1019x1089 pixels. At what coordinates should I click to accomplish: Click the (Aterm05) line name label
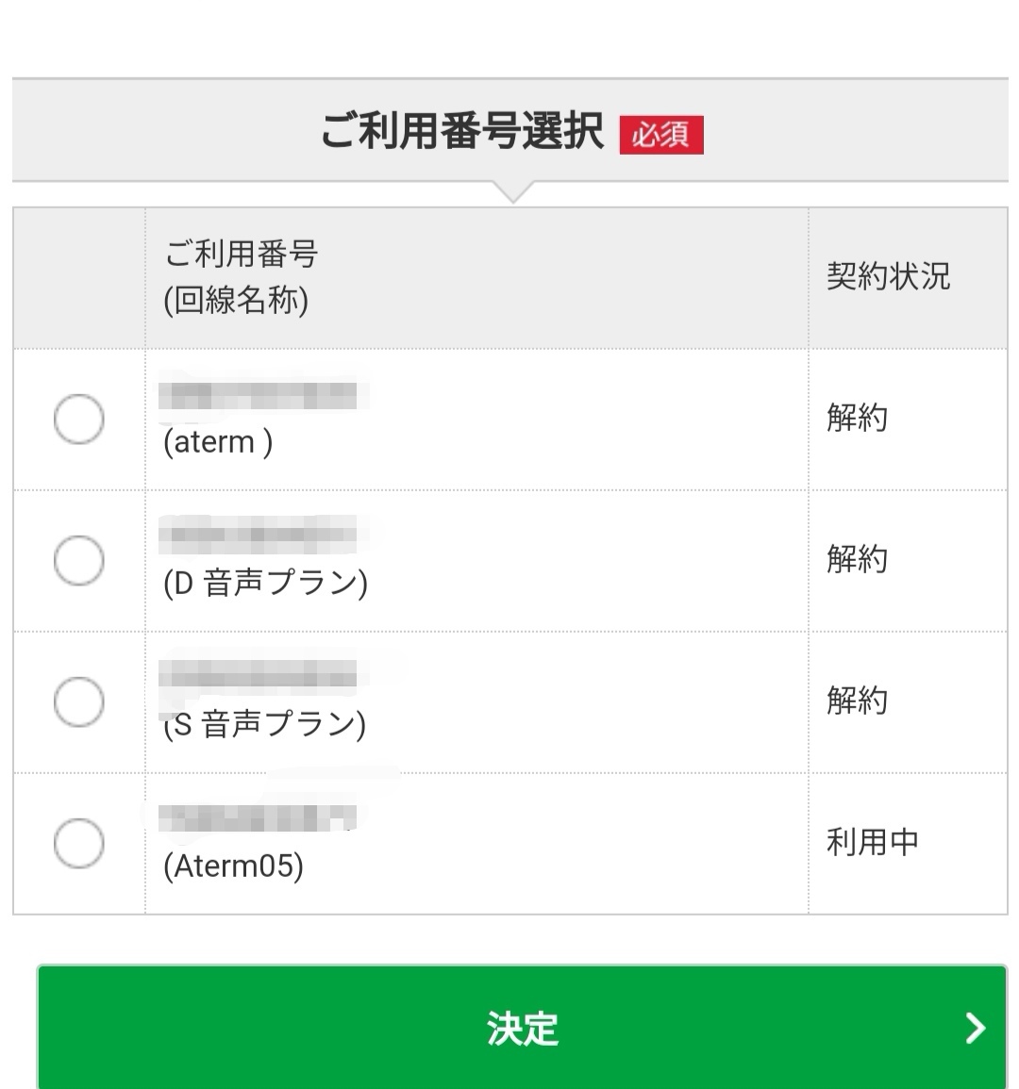pos(233,866)
